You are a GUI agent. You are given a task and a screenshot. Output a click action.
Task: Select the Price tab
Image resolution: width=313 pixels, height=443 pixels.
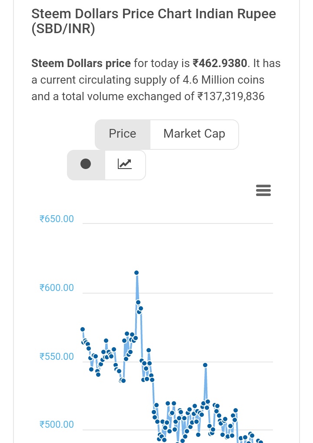tap(123, 134)
